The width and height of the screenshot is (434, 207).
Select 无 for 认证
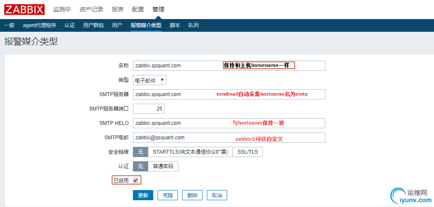141,166
